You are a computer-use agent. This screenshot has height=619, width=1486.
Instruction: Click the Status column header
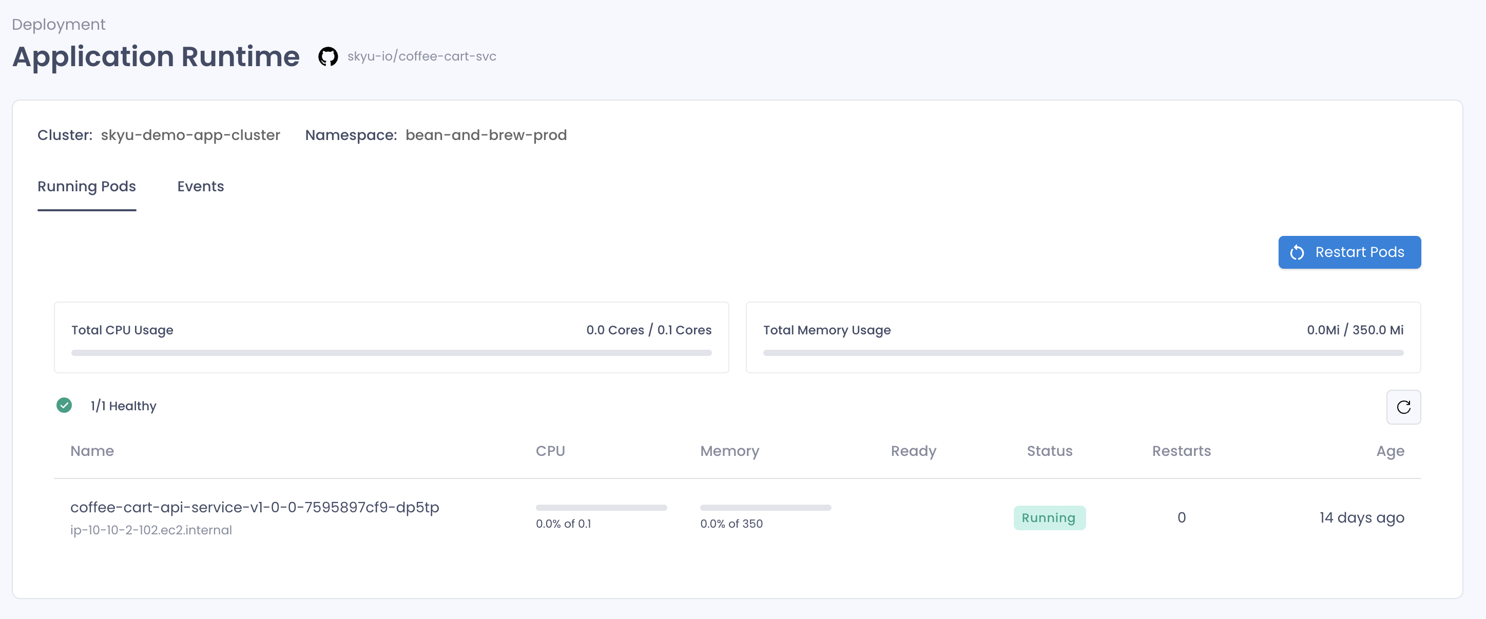pyautogui.click(x=1049, y=451)
